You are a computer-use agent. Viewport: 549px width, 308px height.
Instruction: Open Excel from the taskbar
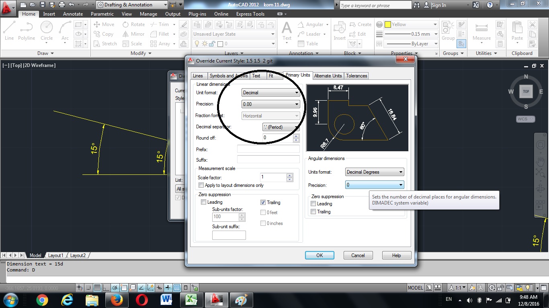191,300
